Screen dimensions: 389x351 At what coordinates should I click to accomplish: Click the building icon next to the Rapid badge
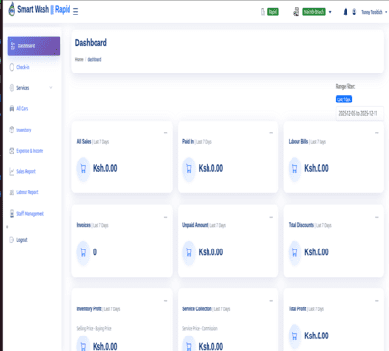tap(263, 12)
